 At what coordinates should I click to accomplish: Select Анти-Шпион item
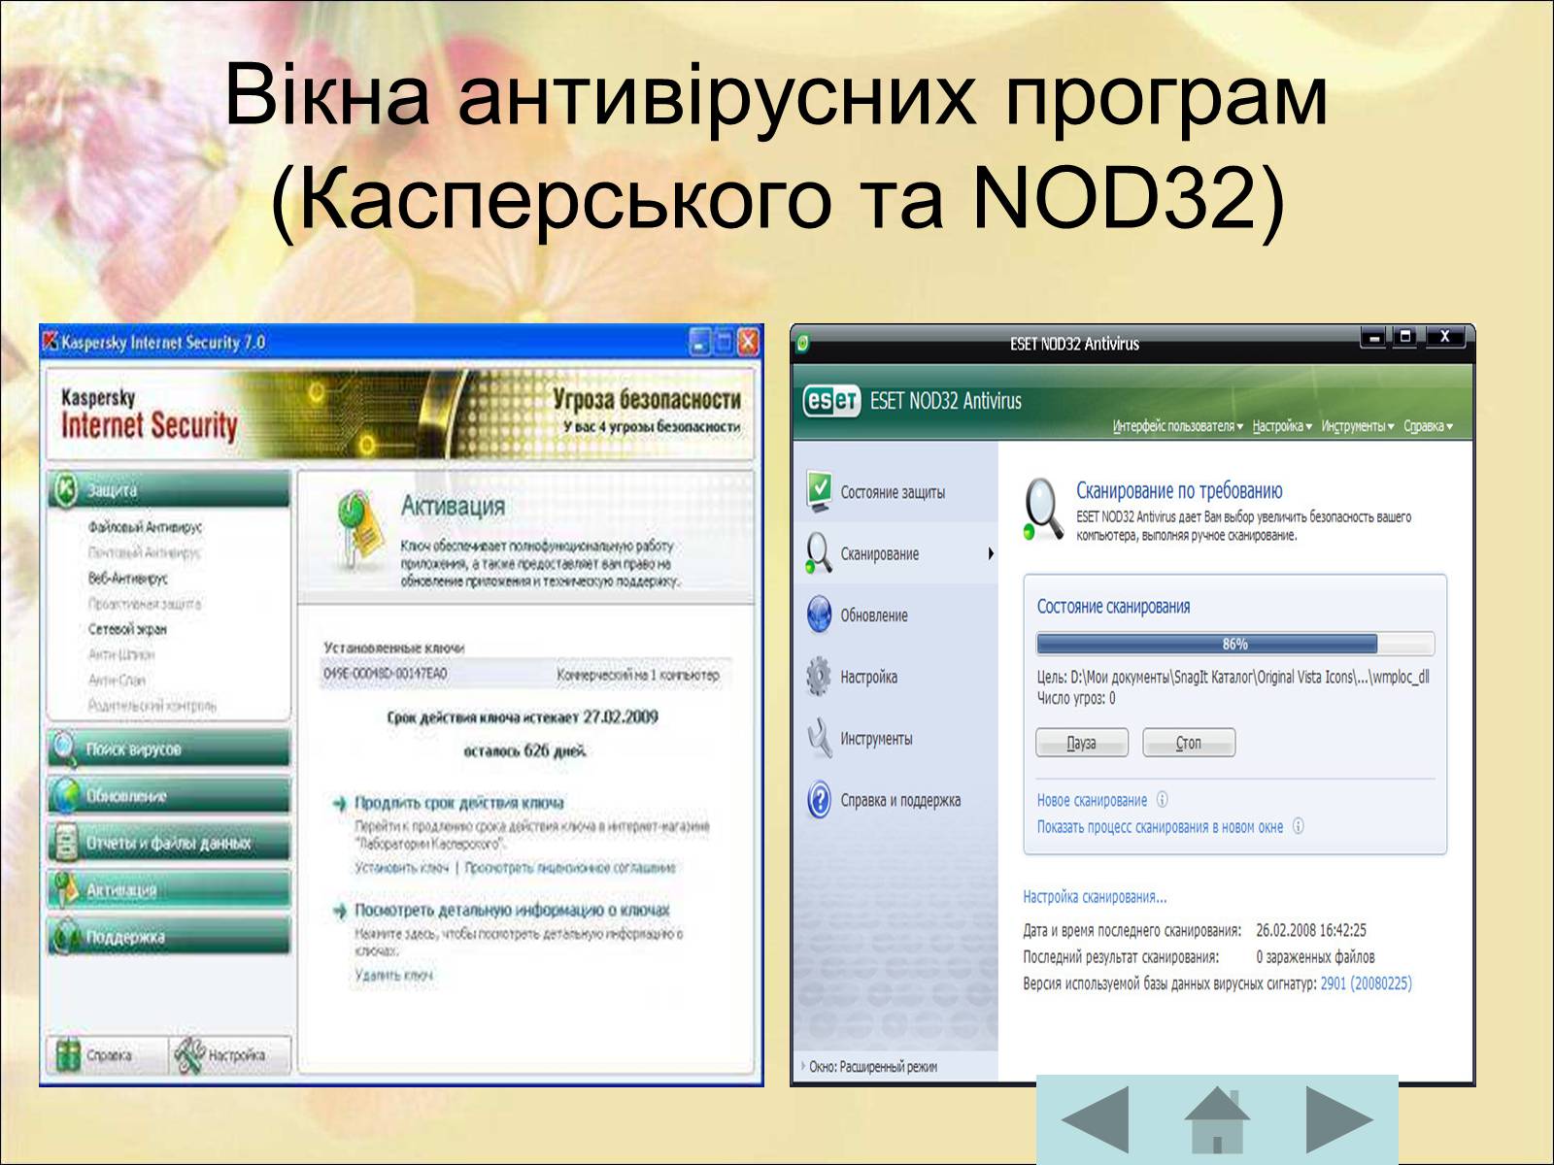(x=120, y=654)
